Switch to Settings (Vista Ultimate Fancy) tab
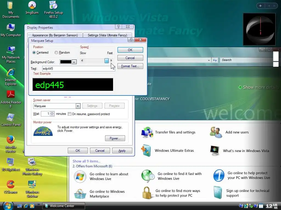The image size is (281, 210). [x=107, y=35]
